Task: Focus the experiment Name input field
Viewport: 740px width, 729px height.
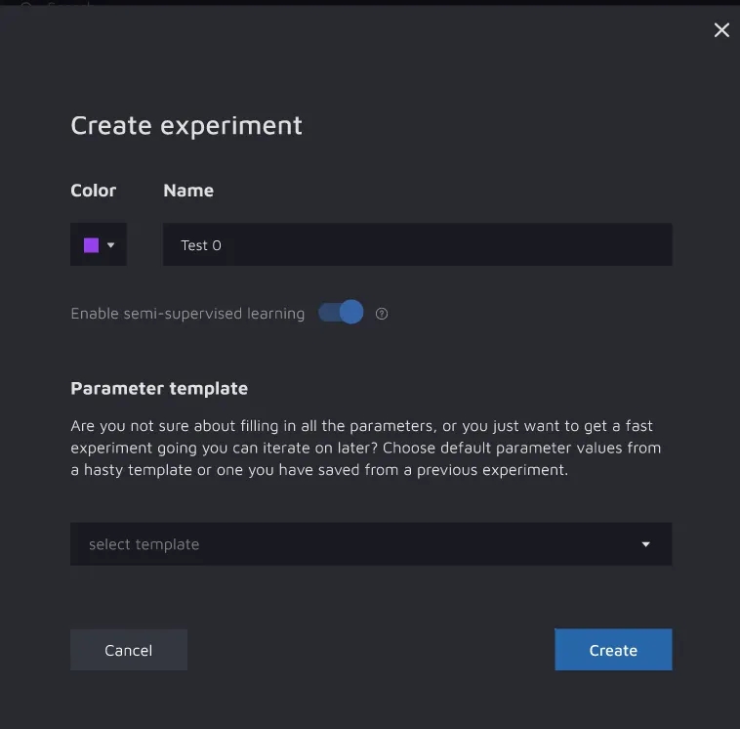Action: [417, 245]
